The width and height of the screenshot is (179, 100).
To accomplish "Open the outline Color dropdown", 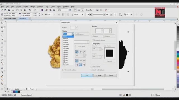I will click(x=77, y=27).
